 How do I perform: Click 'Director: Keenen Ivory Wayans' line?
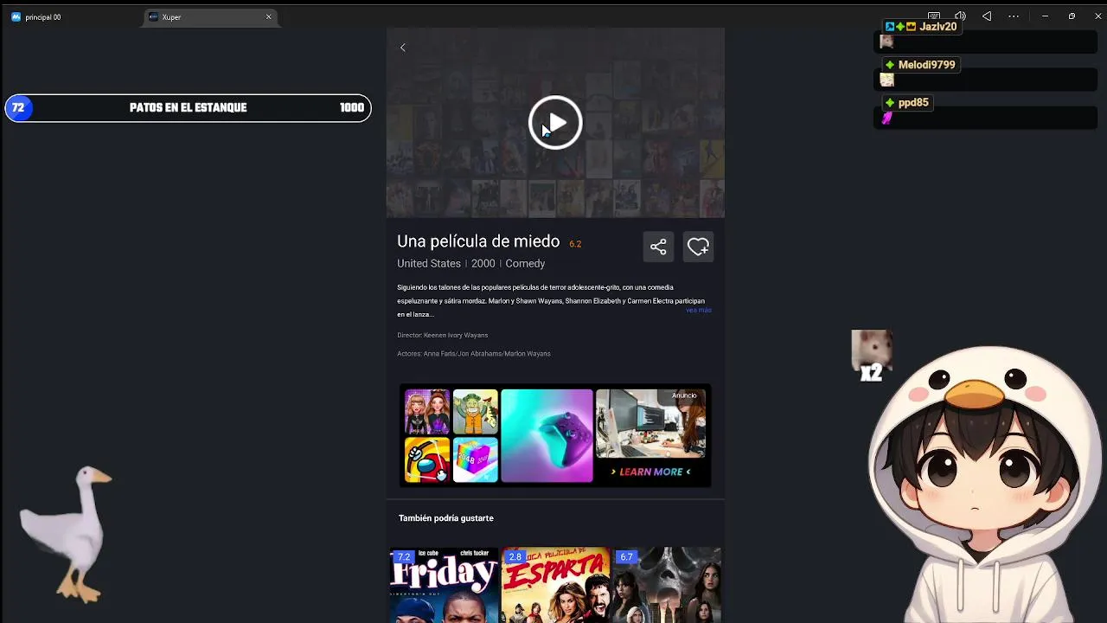(x=443, y=335)
